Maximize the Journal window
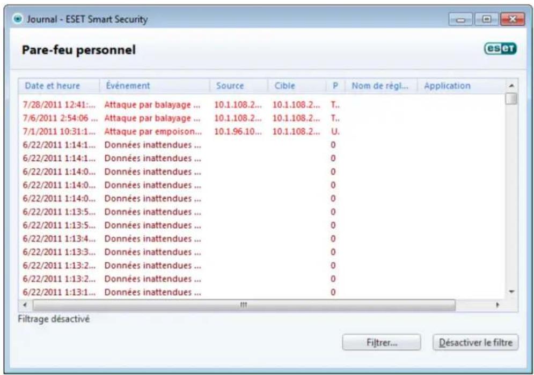 [486, 19]
